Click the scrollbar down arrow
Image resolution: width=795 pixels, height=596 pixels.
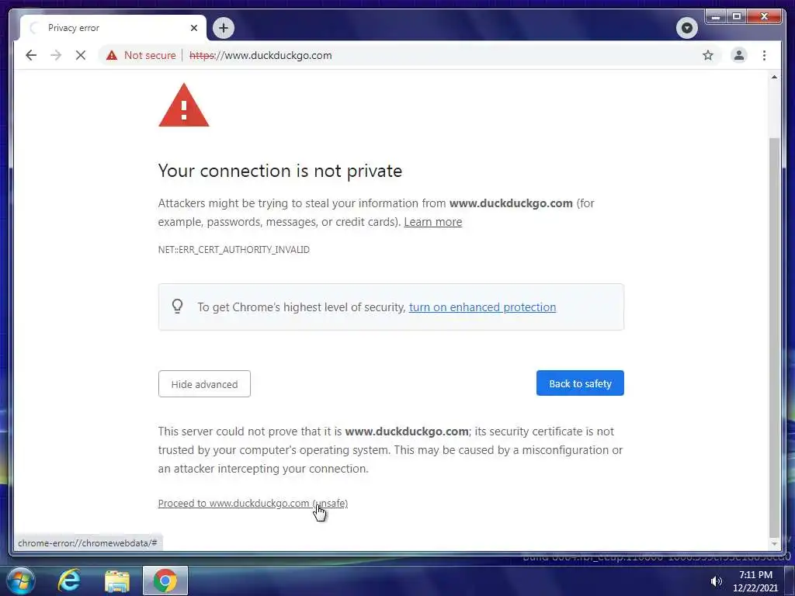point(774,544)
